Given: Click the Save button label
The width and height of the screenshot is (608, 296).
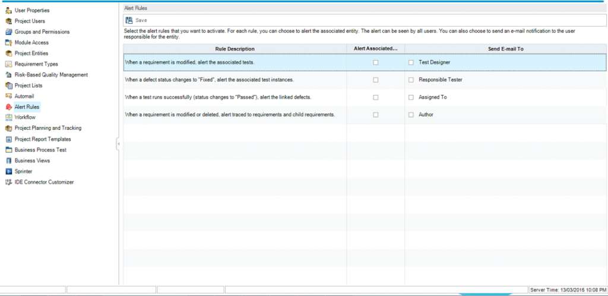Looking at the screenshot, I should (x=141, y=20).
